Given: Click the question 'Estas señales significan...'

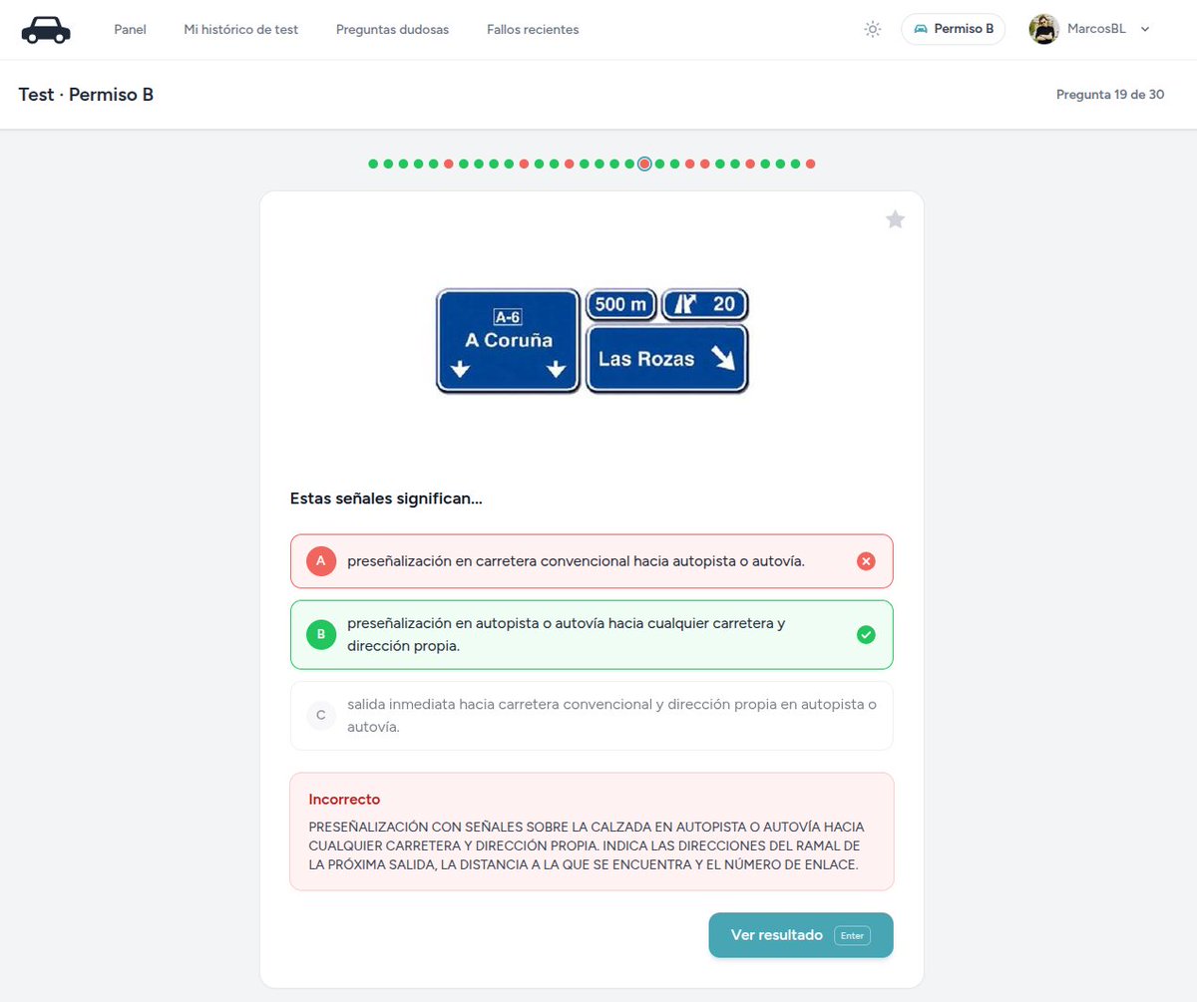Looking at the screenshot, I should 386,499.
